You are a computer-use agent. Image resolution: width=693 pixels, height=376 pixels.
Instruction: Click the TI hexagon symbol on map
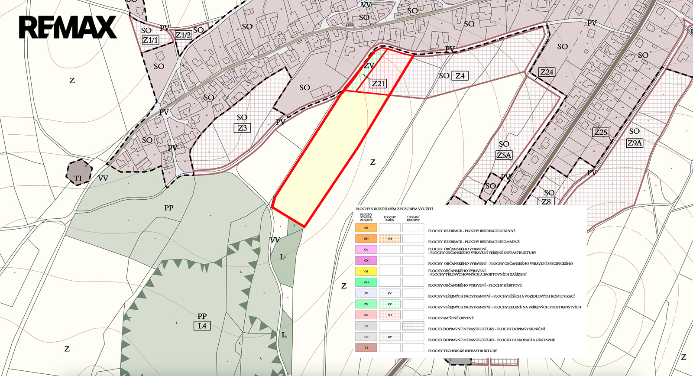(x=78, y=173)
